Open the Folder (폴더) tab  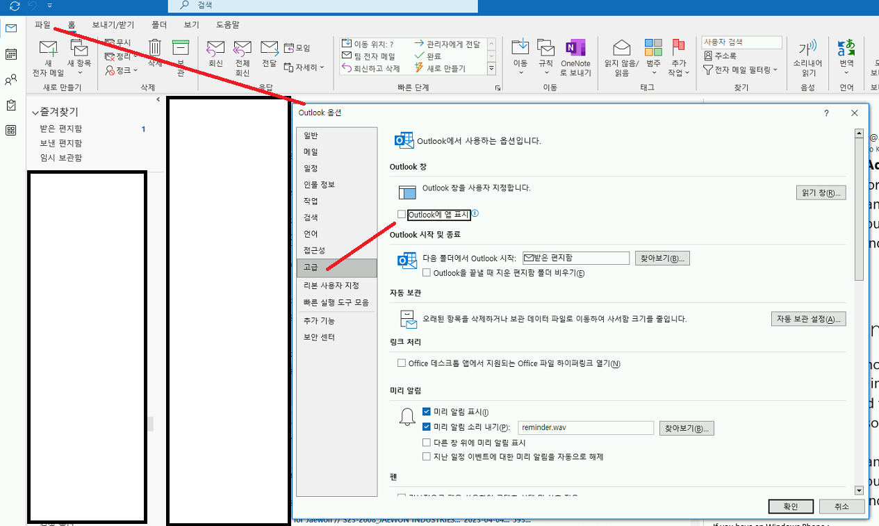[159, 24]
